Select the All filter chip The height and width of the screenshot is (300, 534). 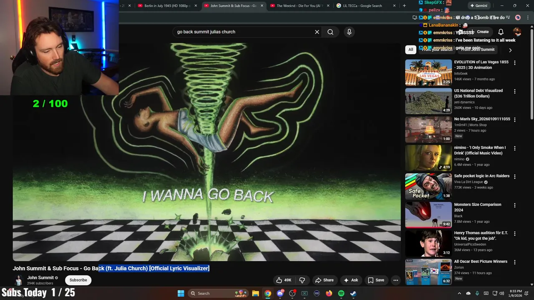411,50
